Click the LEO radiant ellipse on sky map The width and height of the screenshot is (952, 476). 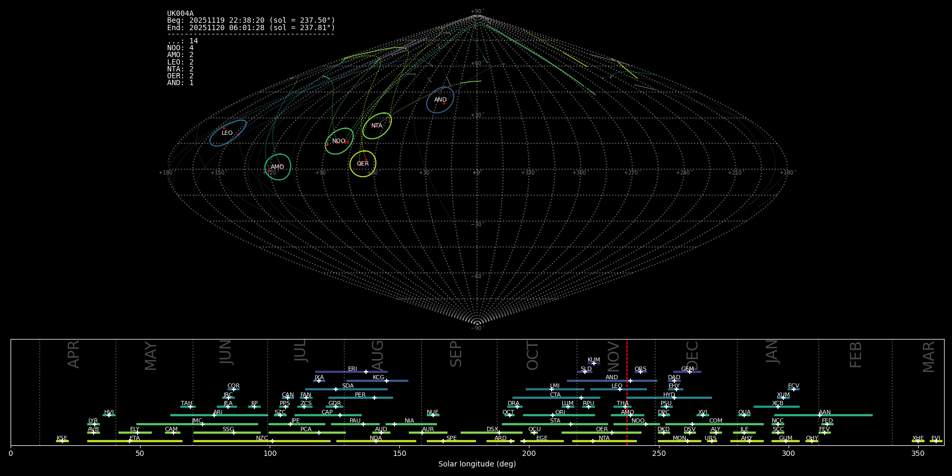[228, 133]
